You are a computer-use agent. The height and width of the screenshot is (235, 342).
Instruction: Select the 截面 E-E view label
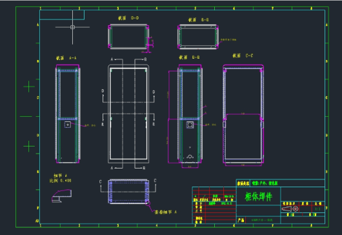198,20
